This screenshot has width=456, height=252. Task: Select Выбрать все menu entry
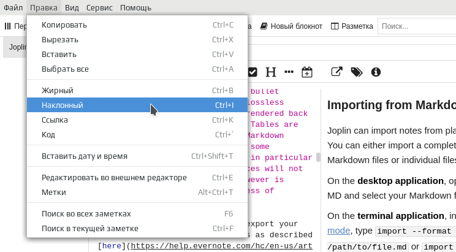[x=137, y=69]
